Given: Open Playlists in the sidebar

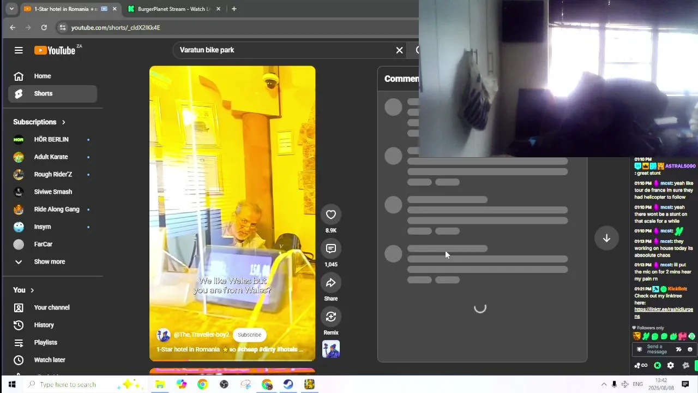Looking at the screenshot, I should (52, 342).
